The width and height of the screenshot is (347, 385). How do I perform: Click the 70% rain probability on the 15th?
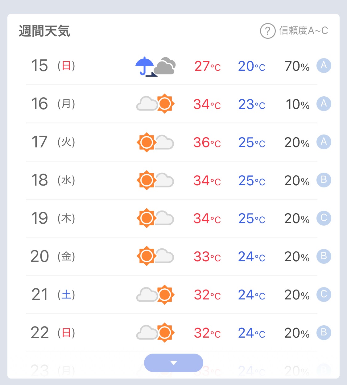(x=297, y=66)
